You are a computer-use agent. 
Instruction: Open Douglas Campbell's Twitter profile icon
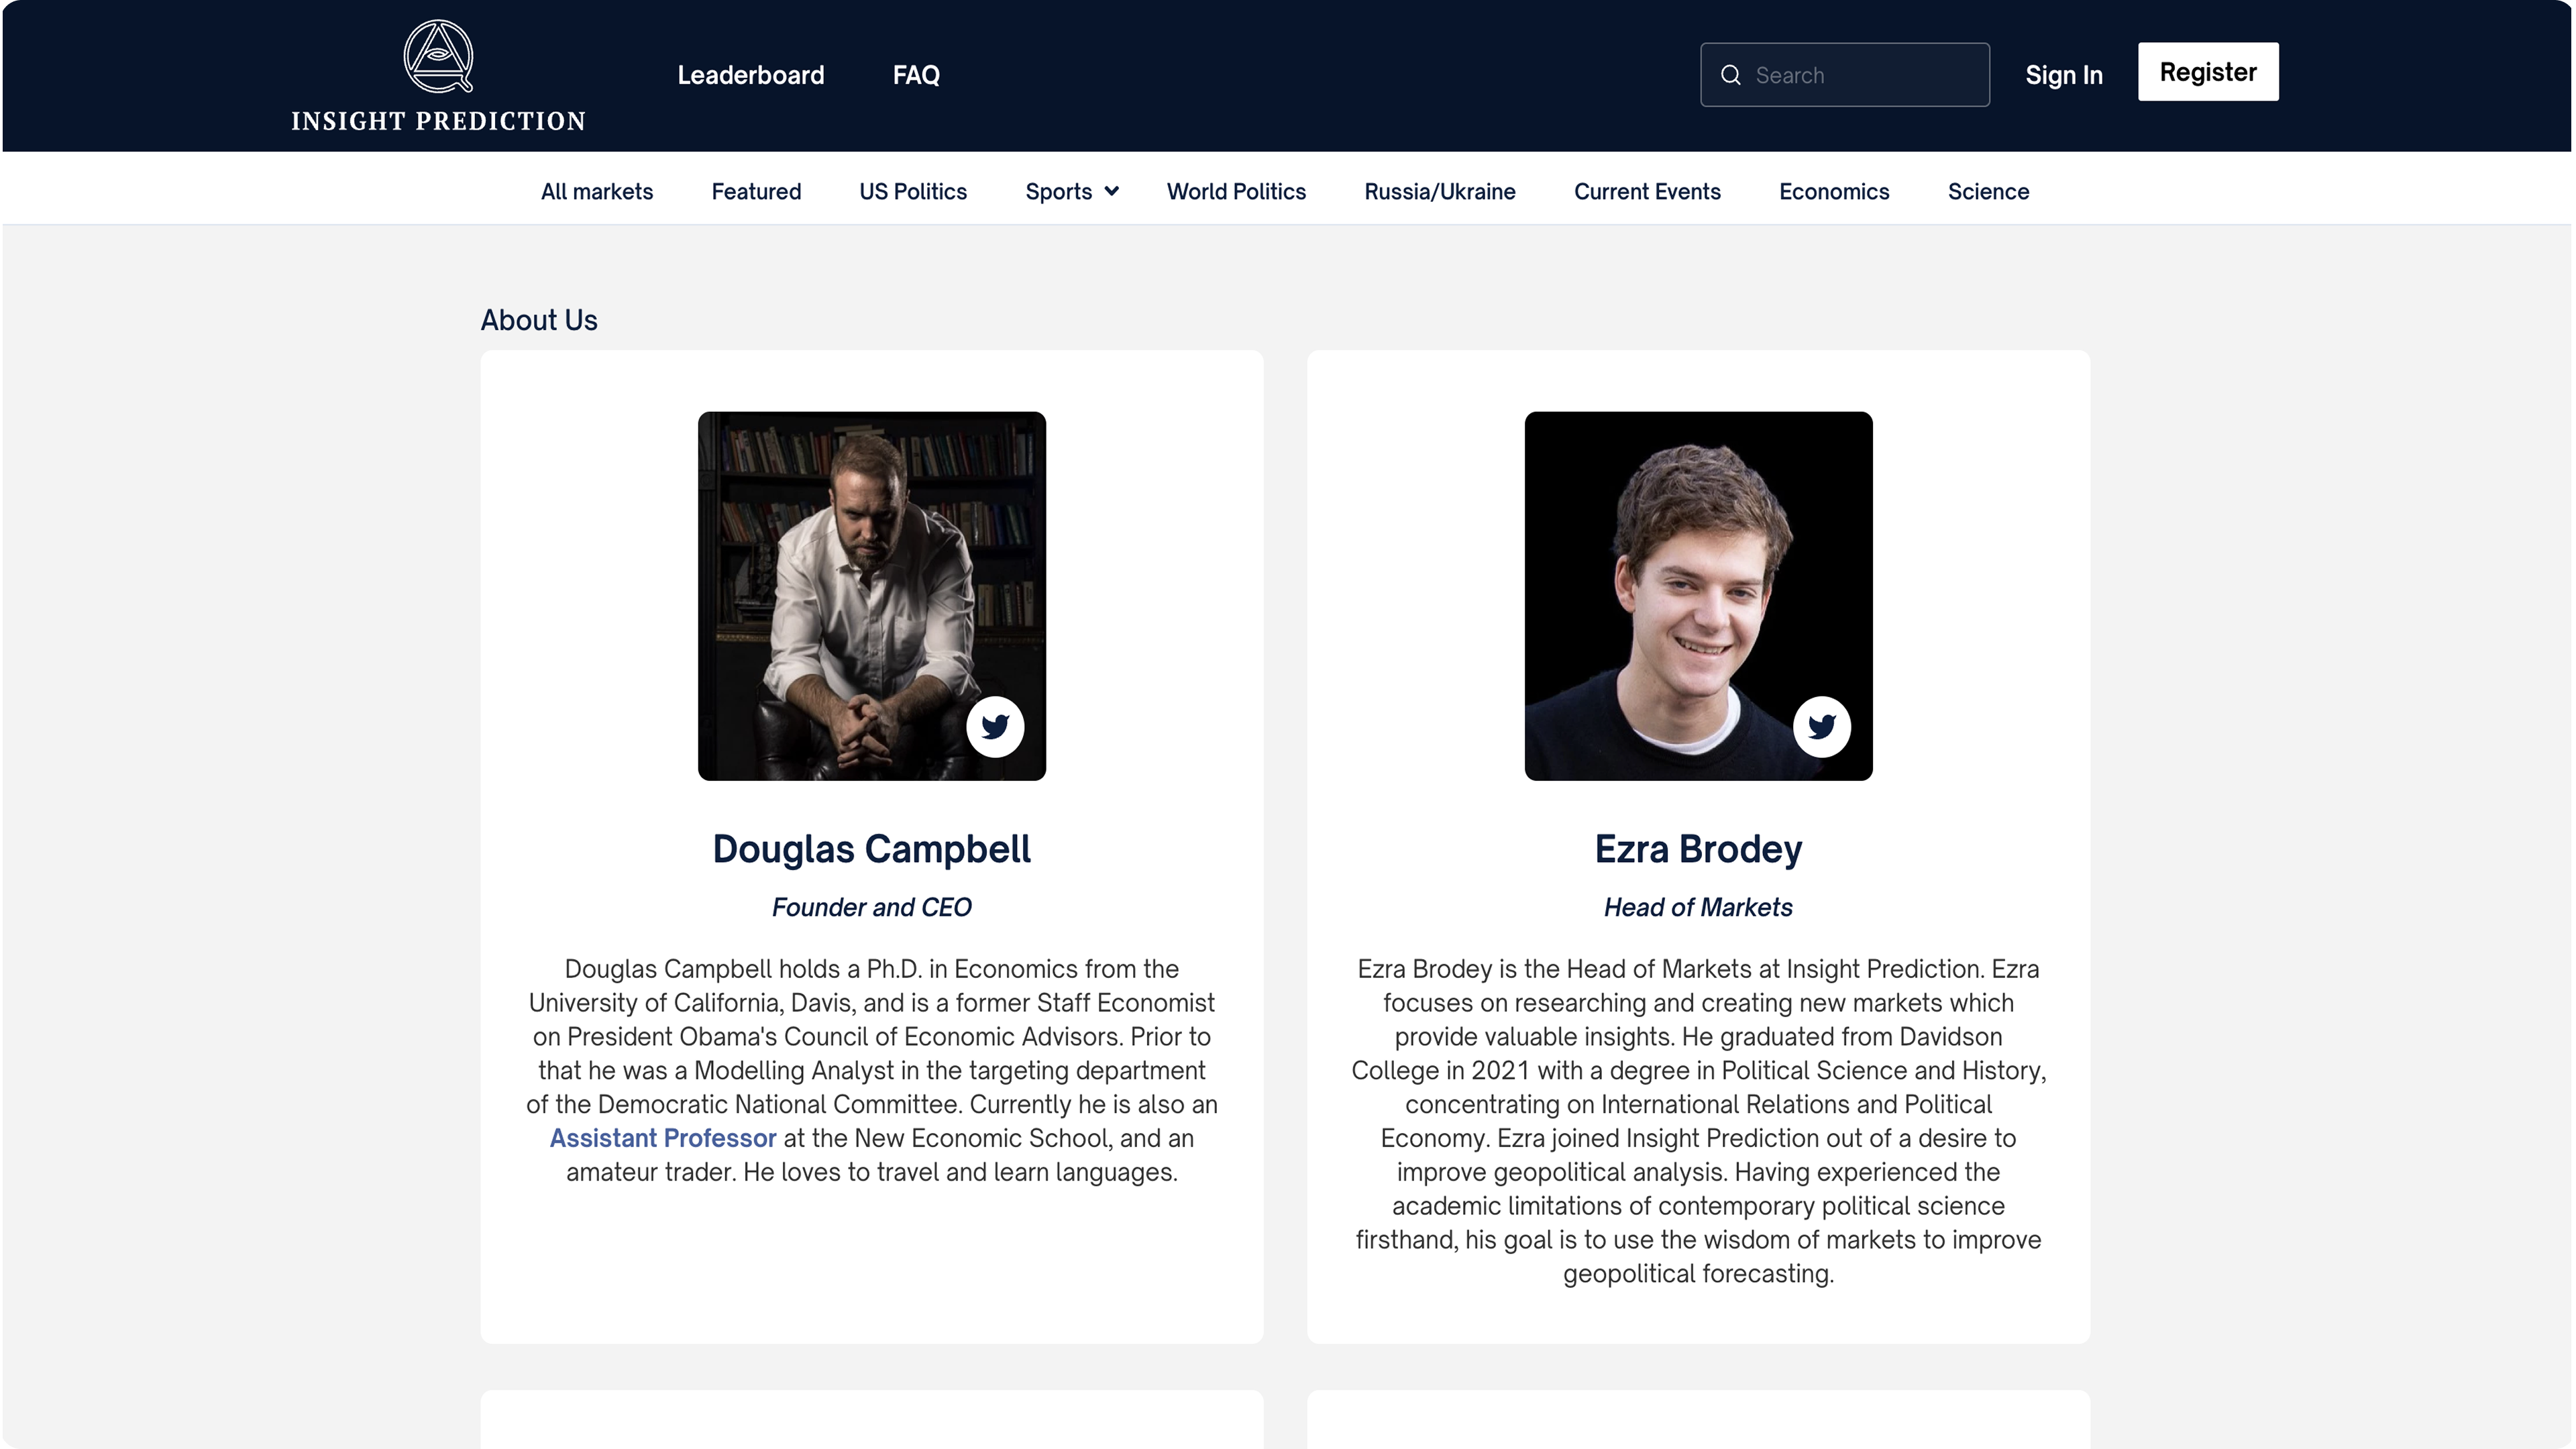[995, 726]
